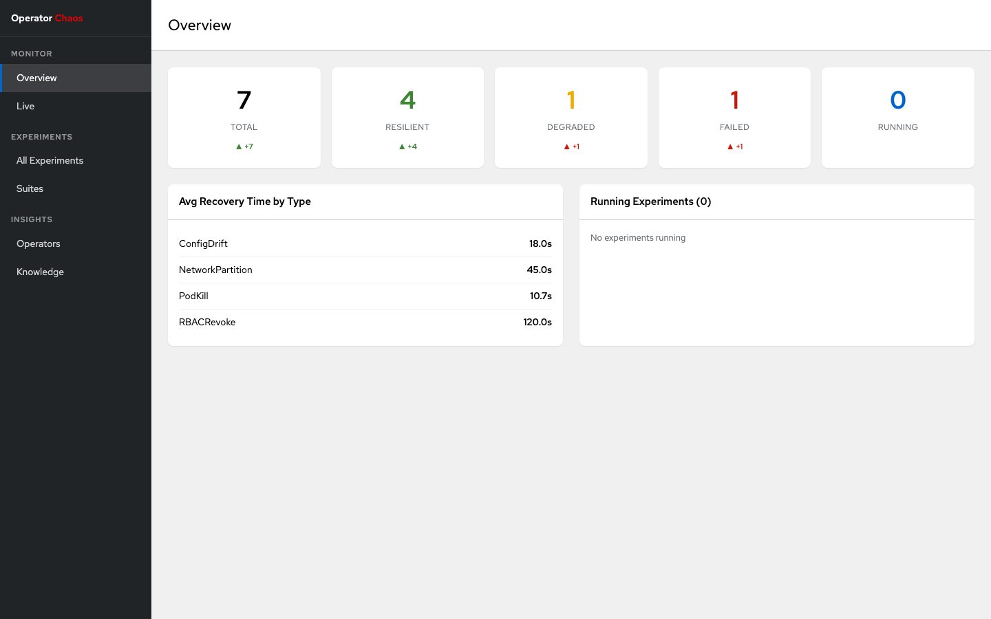Select the NetworkPartition recovery row

pos(365,270)
